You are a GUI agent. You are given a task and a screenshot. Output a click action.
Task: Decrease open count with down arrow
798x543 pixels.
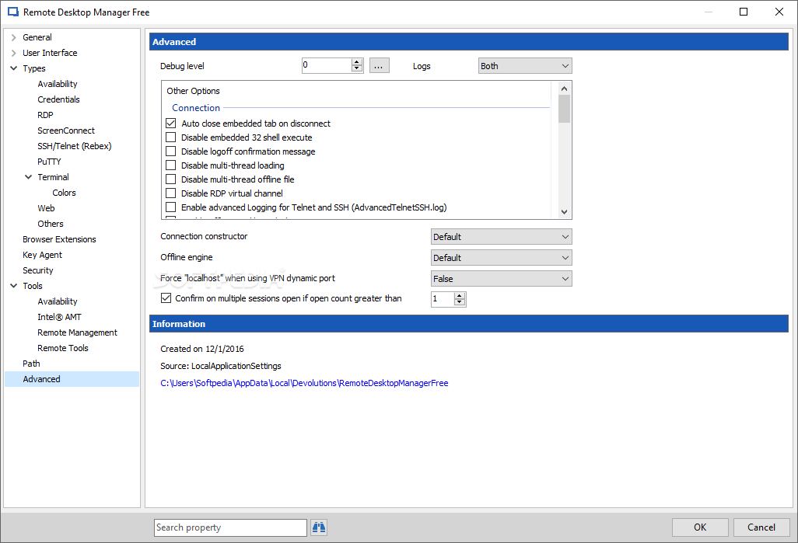point(460,302)
